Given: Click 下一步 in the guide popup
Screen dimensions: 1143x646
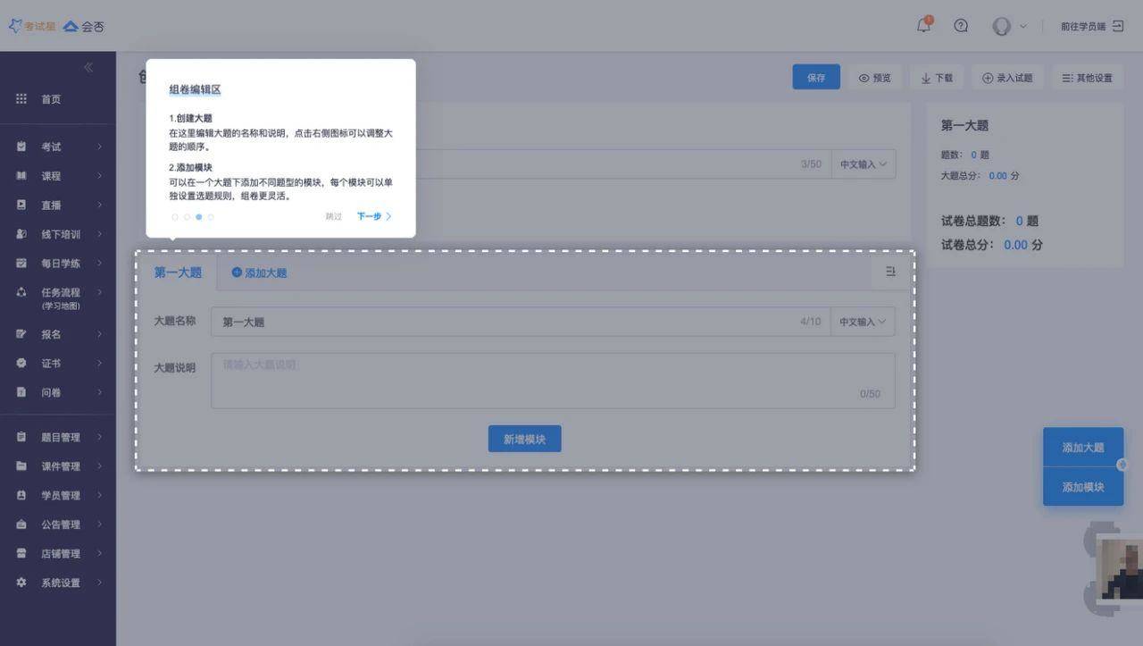Looking at the screenshot, I should click(374, 216).
